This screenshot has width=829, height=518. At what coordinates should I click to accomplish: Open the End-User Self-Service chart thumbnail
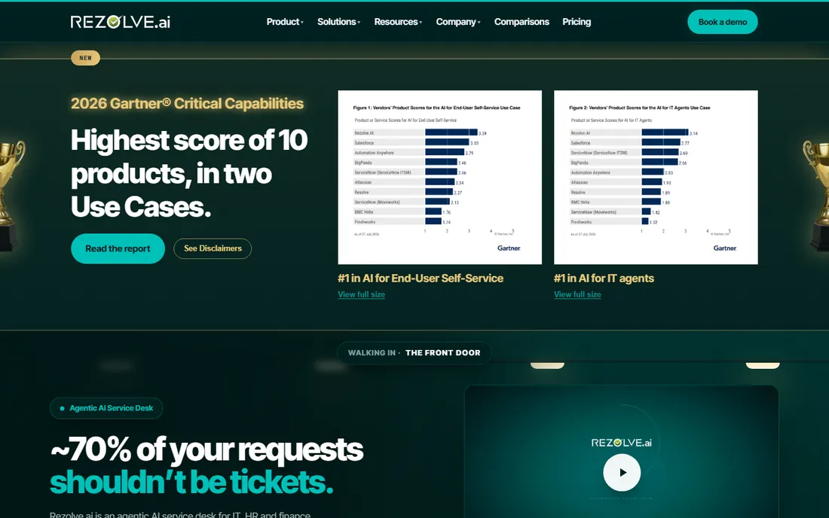click(x=440, y=177)
